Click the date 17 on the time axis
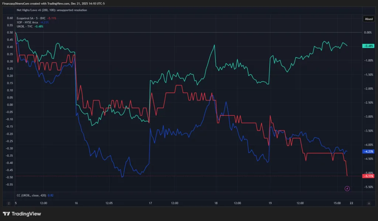The image size is (378, 221). (x=151, y=203)
